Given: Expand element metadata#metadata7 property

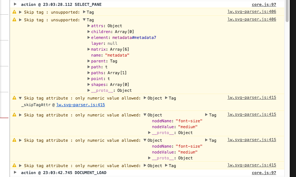Looking at the screenshot, I should click(x=89, y=38).
